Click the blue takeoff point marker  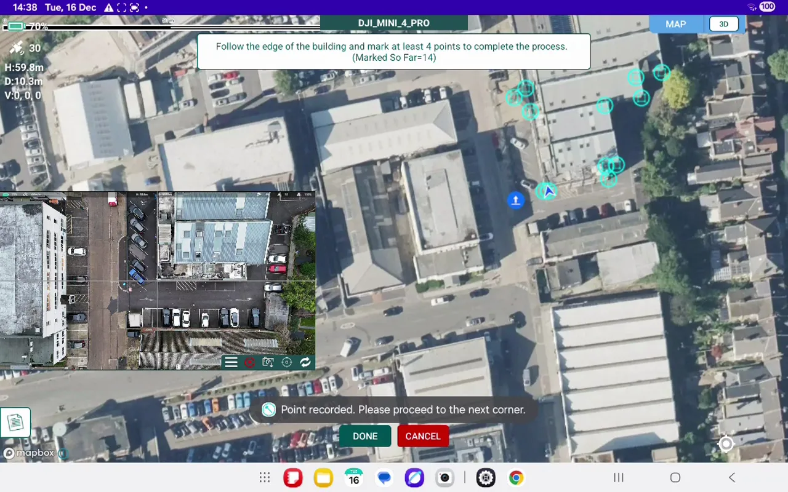click(515, 199)
